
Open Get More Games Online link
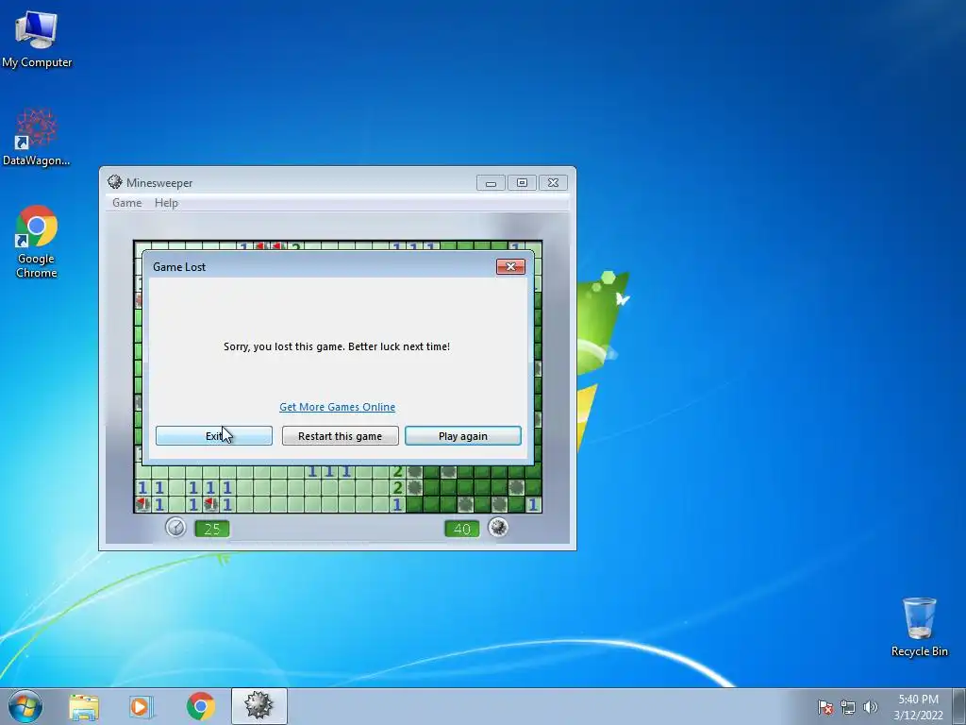coord(337,407)
